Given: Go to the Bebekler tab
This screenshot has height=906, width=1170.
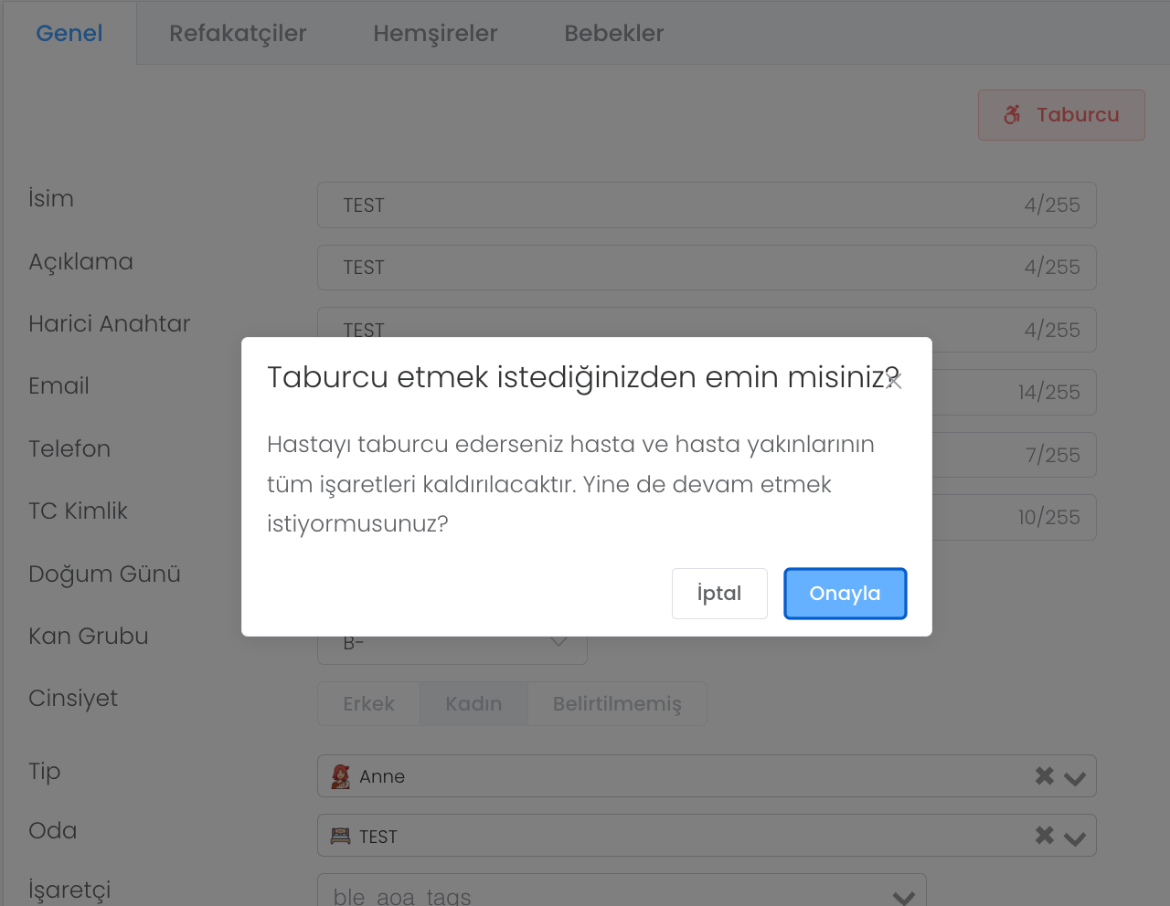Looking at the screenshot, I should click(613, 33).
